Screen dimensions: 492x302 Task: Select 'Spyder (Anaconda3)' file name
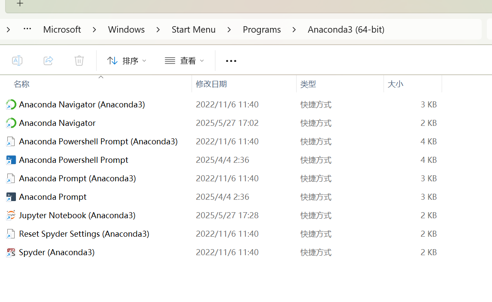coord(56,252)
